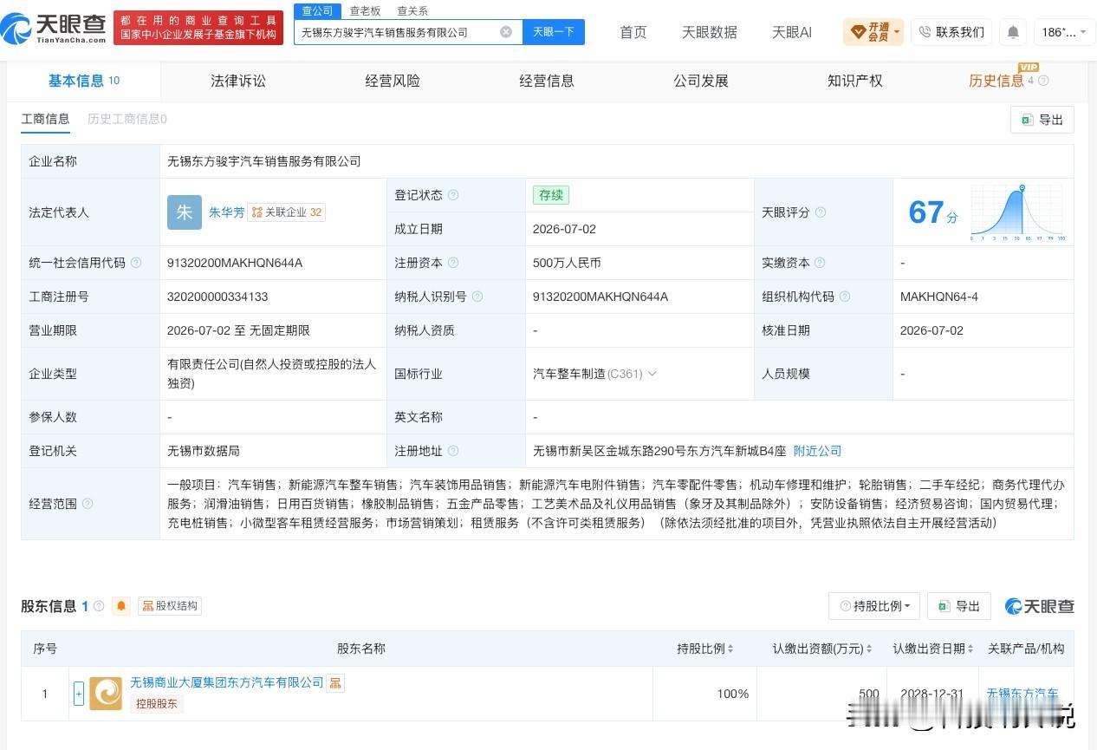Open the 开通会员 dropdown
This screenshot has width=1097, height=750.
point(873,32)
